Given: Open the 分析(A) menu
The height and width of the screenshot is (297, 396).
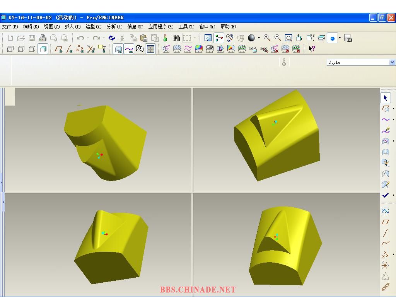Looking at the screenshot, I should point(114,27).
